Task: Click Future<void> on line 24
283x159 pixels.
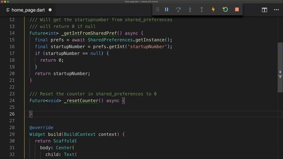Action: point(45,101)
